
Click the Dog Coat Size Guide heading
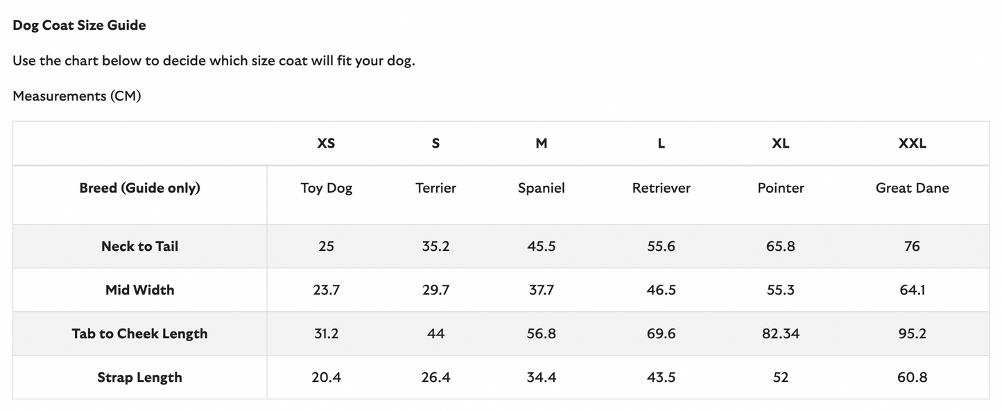point(79,26)
